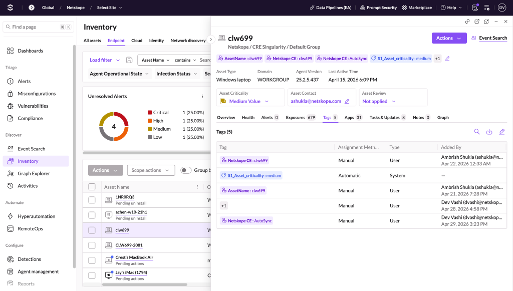The height and width of the screenshot is (291, 513).
Task: Check Jay's iMac (1794) row checkbox
Action: coord(92,275)
